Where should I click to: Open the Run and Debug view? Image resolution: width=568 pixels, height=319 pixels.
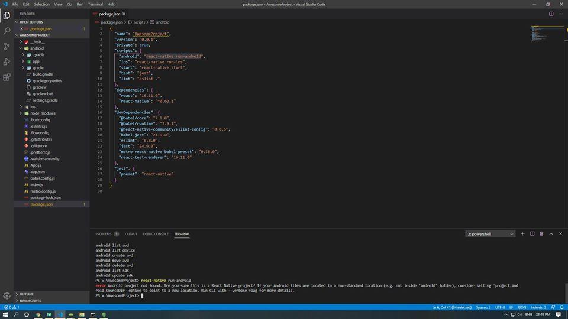7,61
